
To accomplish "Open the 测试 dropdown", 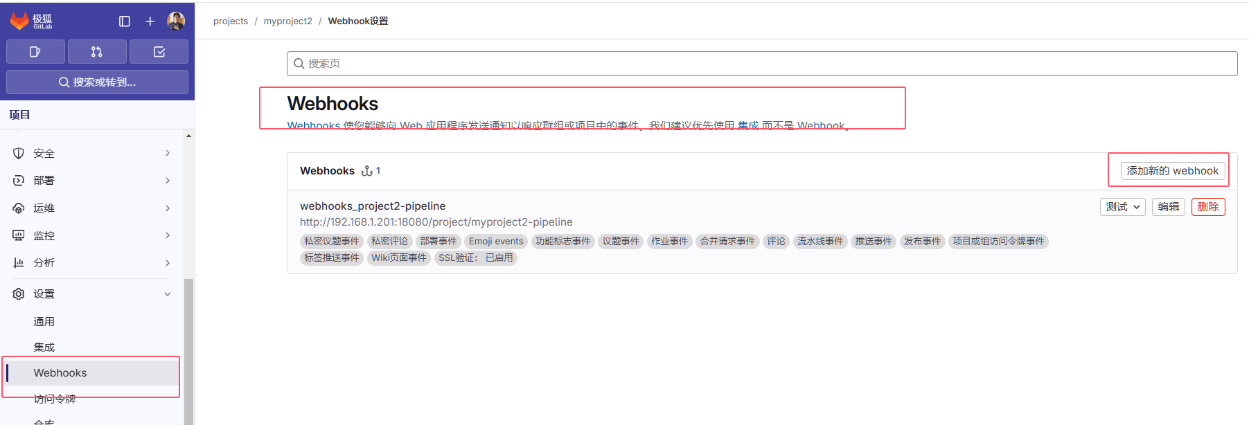I will [x=1123, y=207].
